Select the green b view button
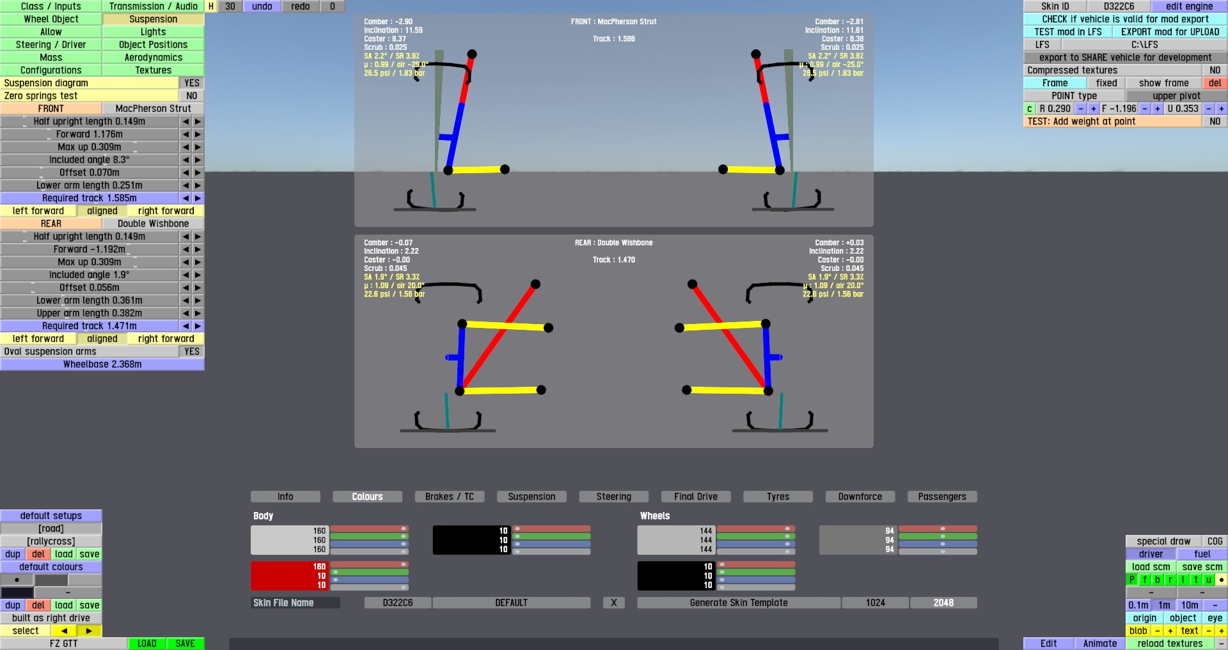The width and height of the screenshot is (1228, 650). (x=1158, y=580)
